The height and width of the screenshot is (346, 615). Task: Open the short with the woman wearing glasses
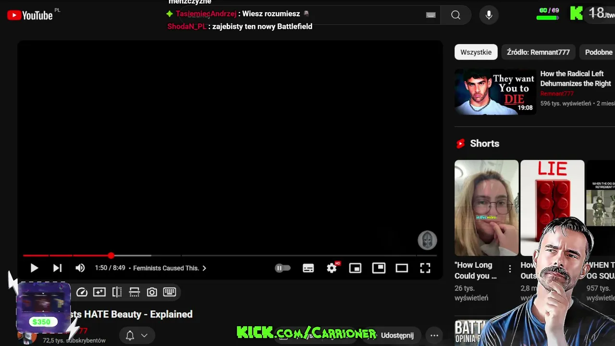coord(486,208)
